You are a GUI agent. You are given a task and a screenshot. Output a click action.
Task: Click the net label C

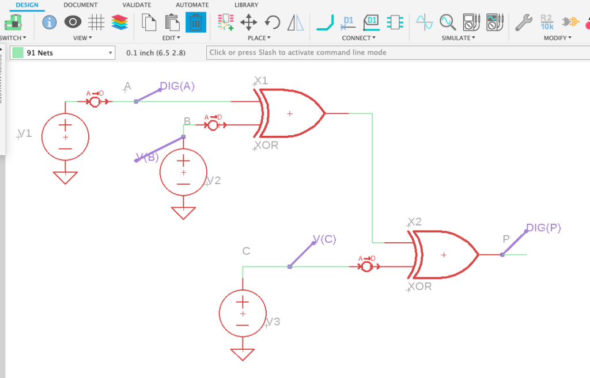(x=246, y=251)
